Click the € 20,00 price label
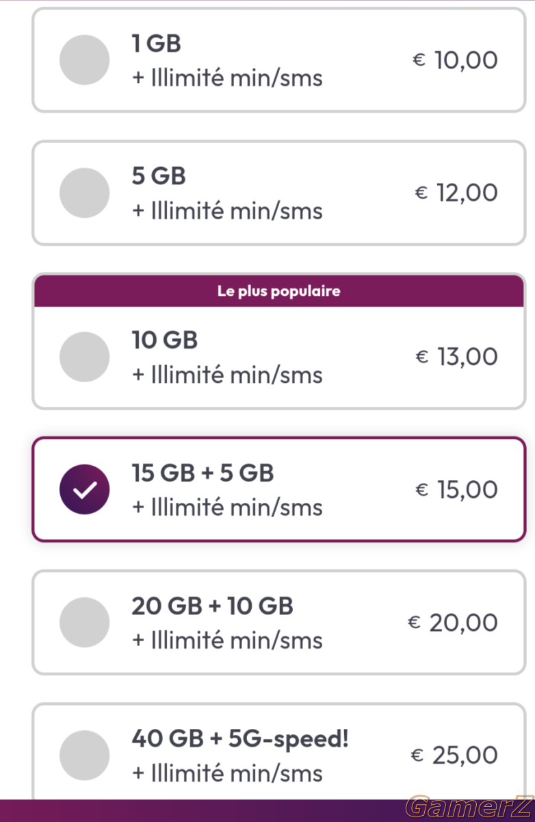The height and width of the screenshot is (822, 535). [452, 623]
